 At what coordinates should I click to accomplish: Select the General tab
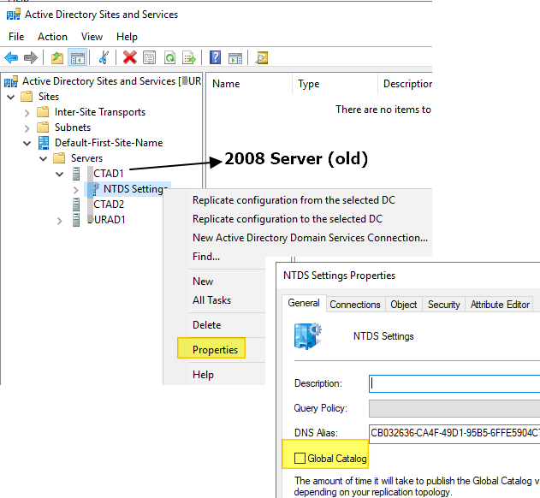point(304,303)
